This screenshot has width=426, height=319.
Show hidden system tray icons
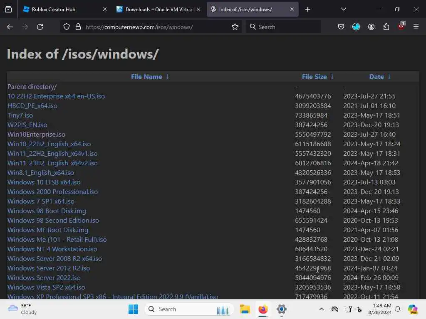[x=322, y=309]
